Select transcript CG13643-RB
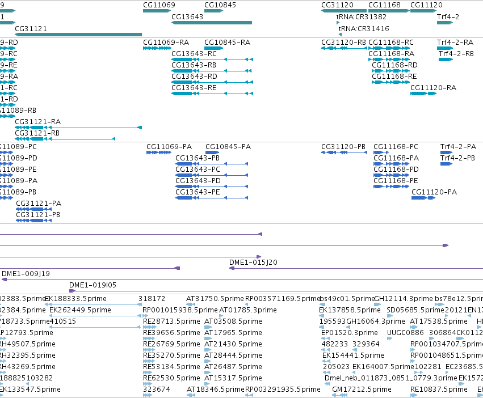Image resolution: width=483 pixels, height=398 pixels. (194, 65)
